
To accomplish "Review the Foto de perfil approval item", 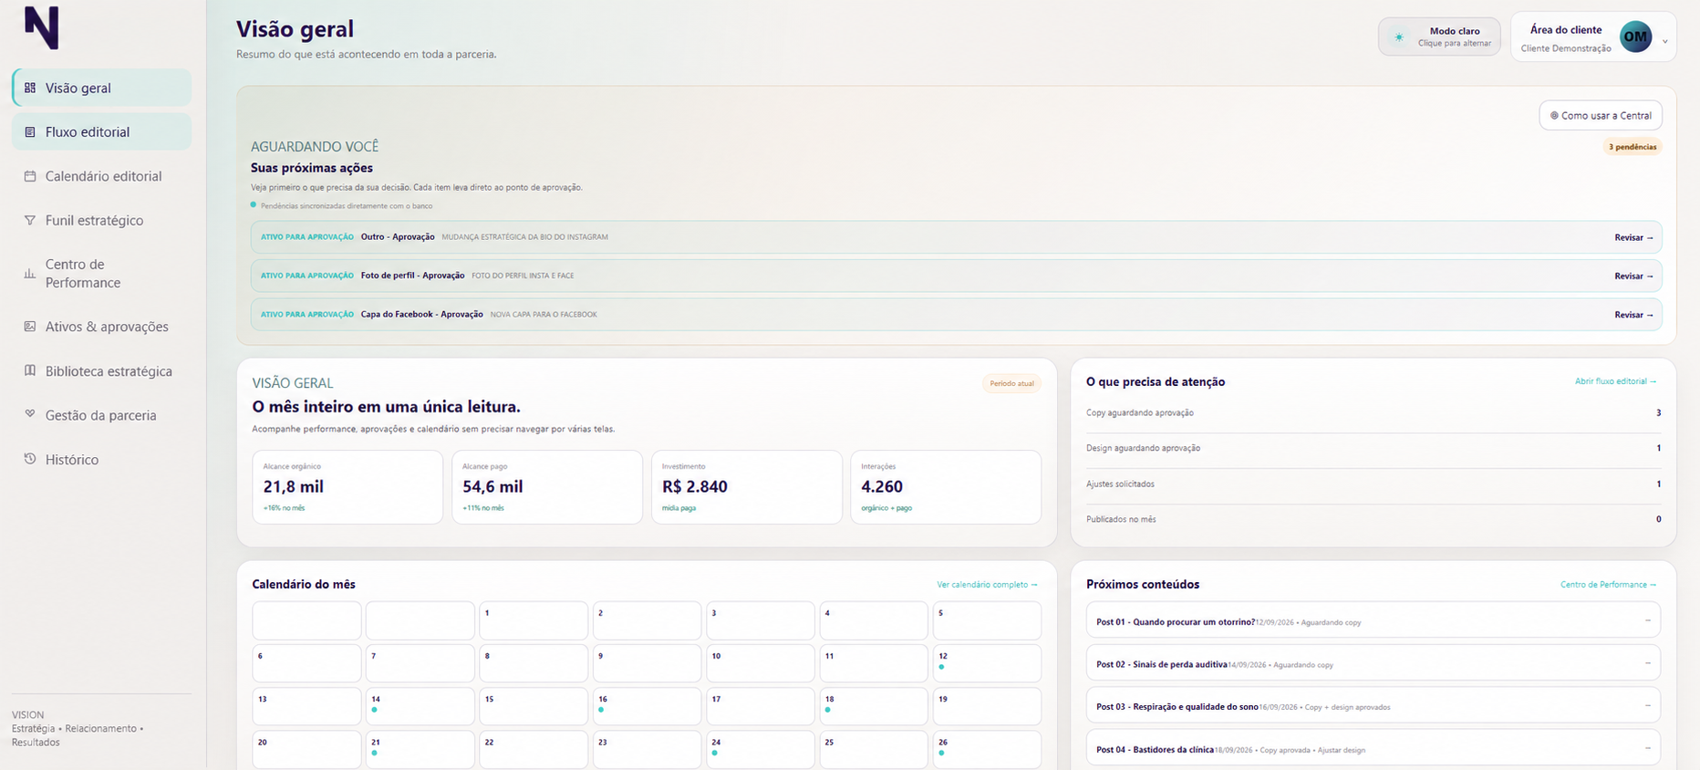I will pos(1633,276).
